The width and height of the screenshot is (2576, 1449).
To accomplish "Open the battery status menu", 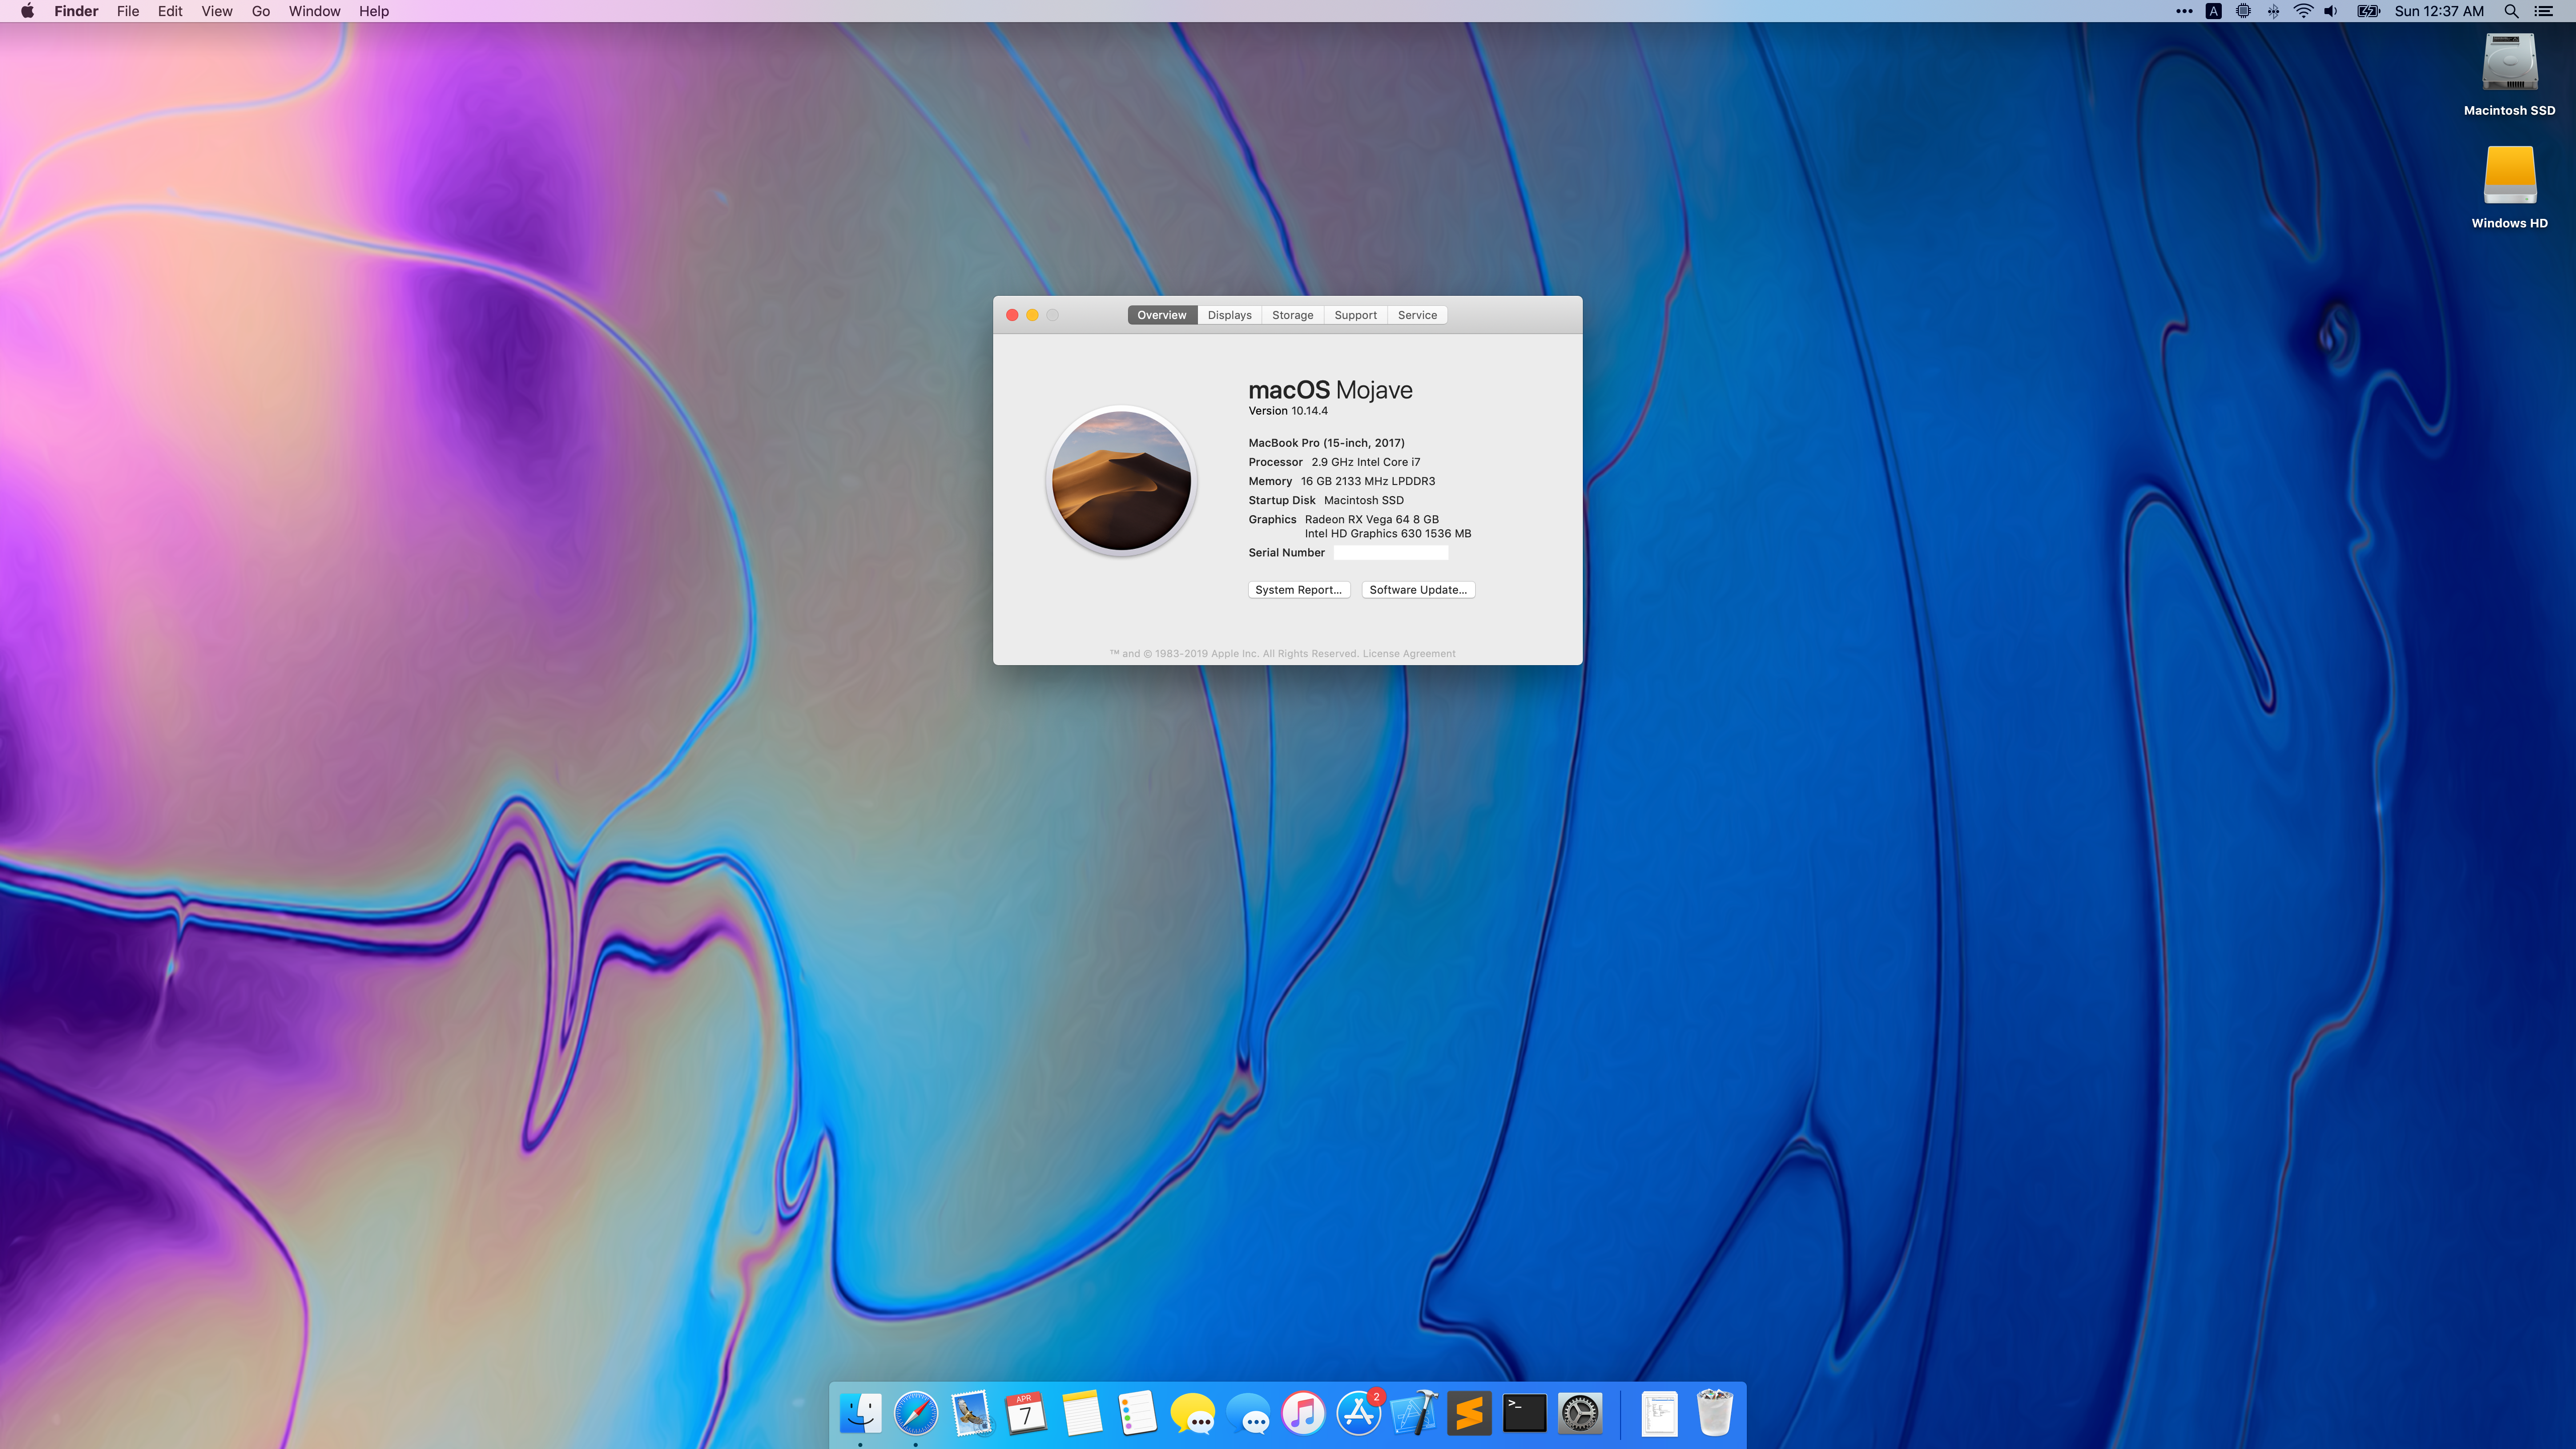I will [x=2368, y=11].
